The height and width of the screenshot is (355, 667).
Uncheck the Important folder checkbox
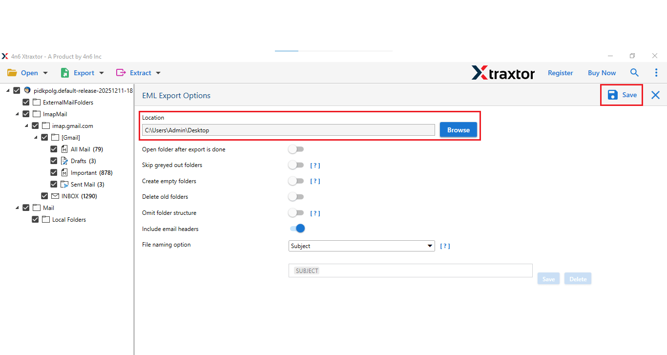click(x=54, y=173)
